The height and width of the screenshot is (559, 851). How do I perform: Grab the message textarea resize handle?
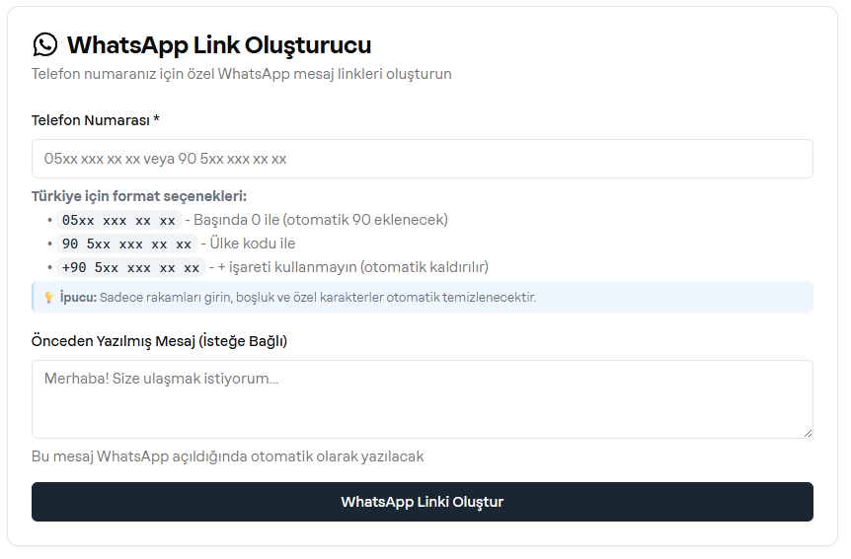(807, 432)
